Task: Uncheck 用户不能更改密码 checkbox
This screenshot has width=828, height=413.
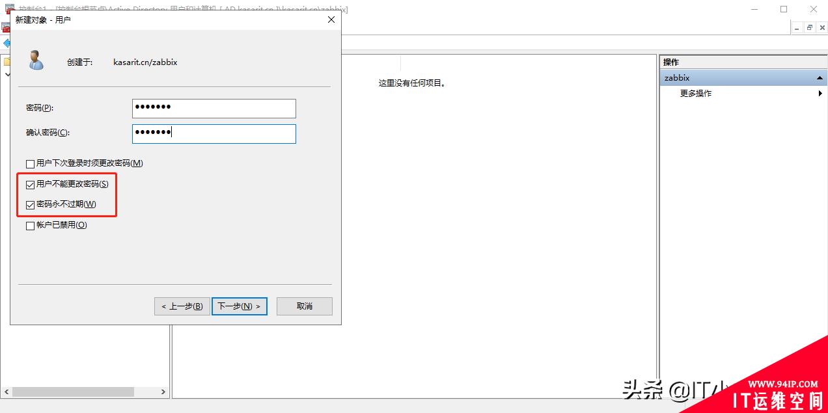Action: [30, 185]
